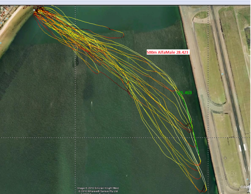Click the right dotted gridline intersection
251x194 pixels.
tap(208, 137)
